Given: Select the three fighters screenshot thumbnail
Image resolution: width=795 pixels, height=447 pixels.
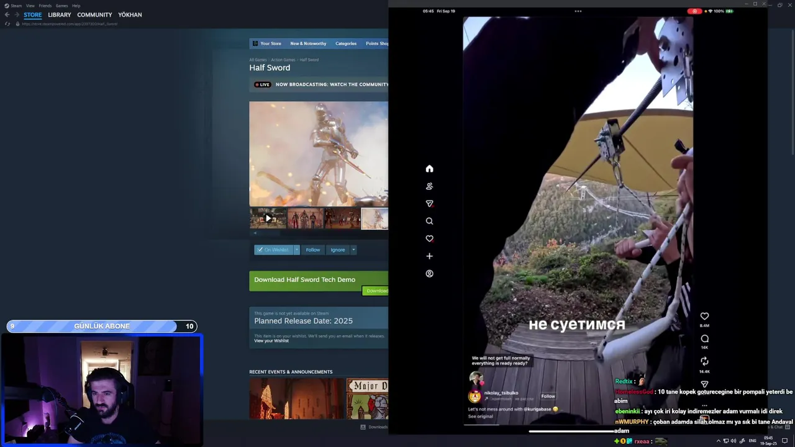Looking at the screenshot, I should 305,219.
